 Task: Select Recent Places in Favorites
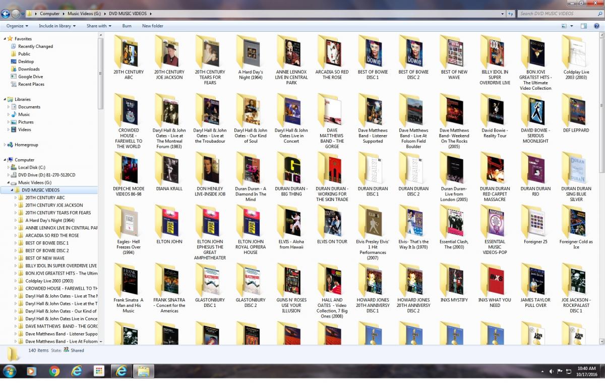point(31,84)
